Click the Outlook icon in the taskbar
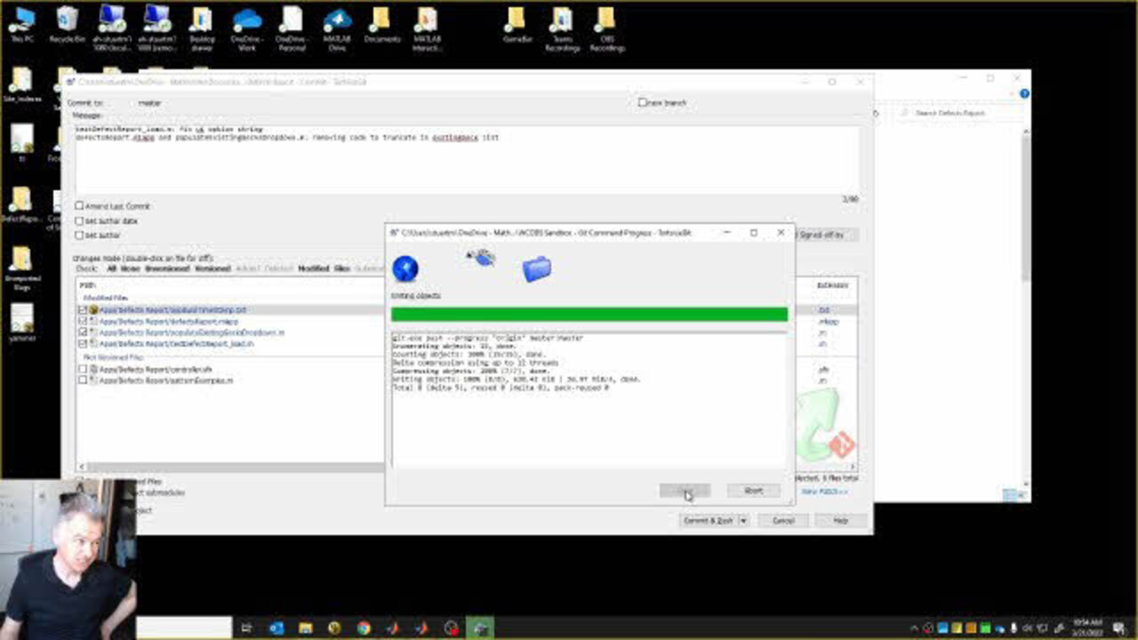 coord(276,628)
